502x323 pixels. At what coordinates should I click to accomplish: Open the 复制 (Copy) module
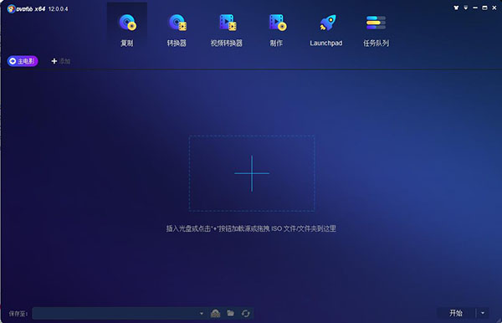click(127, 30)
